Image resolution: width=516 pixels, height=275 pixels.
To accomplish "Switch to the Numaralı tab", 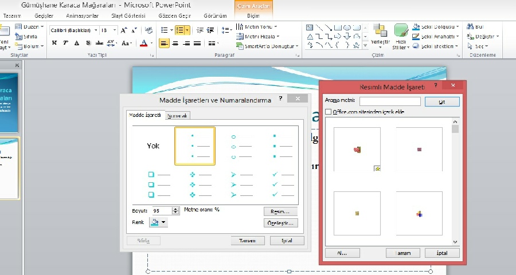I will tap(177, 116).
